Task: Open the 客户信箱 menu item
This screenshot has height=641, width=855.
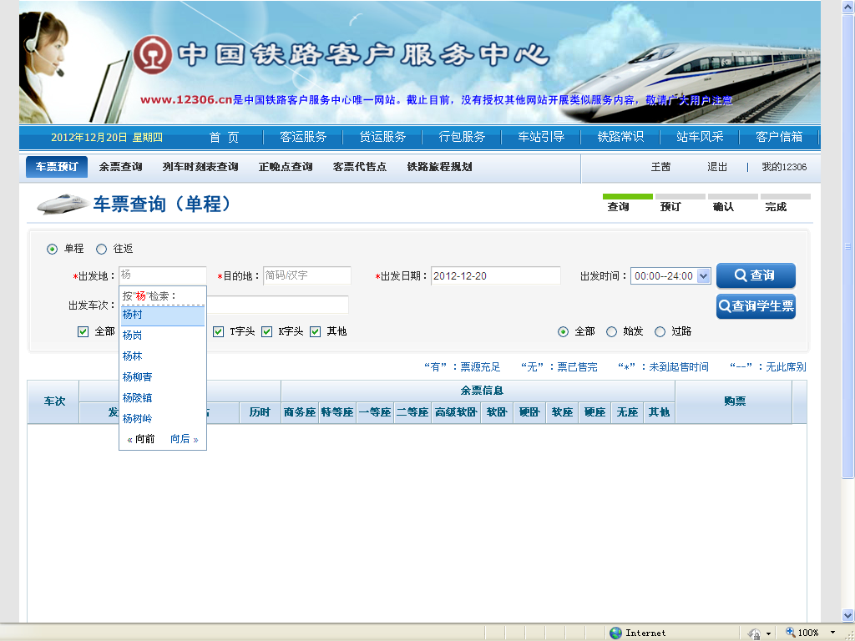Action: 779,137
